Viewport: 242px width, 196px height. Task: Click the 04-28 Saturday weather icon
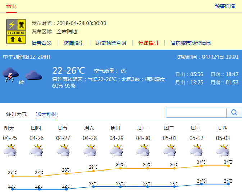pos(90,150)
